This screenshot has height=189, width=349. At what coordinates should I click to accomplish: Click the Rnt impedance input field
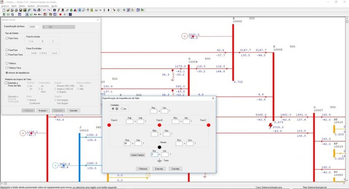tap(155, 154)
